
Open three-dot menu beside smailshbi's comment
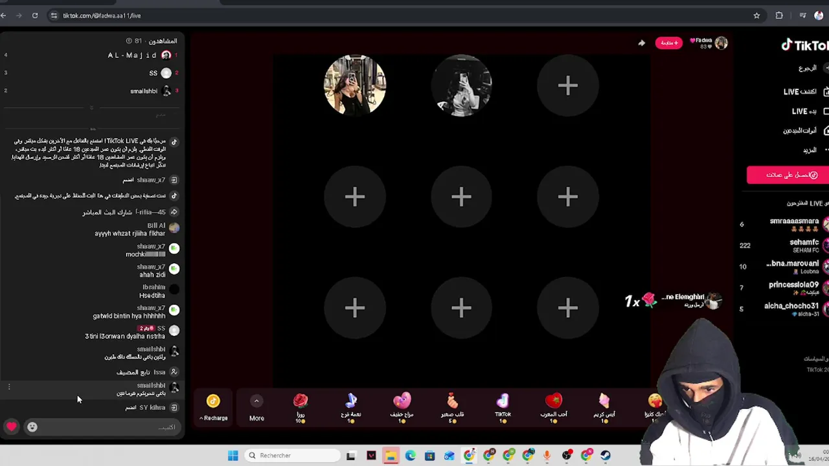9,387
